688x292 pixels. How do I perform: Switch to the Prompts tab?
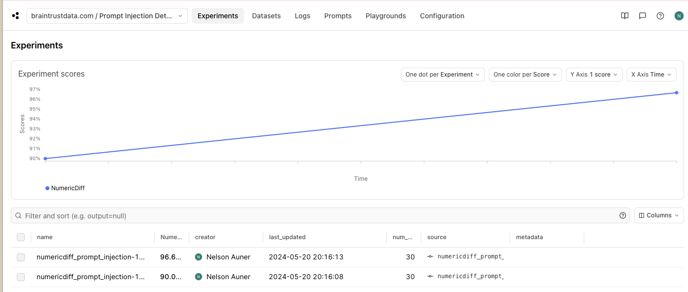pos(338,16)
